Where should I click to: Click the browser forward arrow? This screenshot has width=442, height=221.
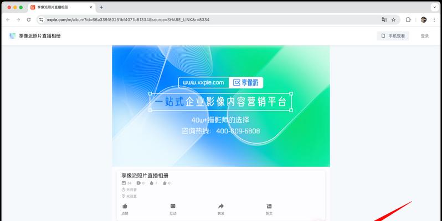18,20
